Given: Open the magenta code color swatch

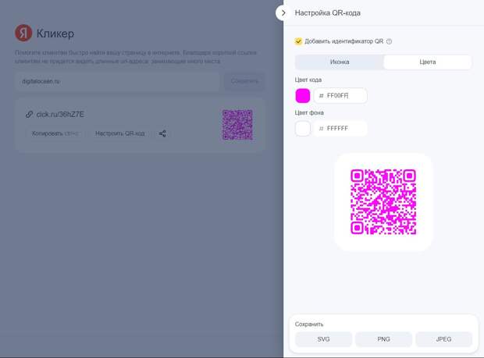Looking at the screenshot, I should 303,96.
